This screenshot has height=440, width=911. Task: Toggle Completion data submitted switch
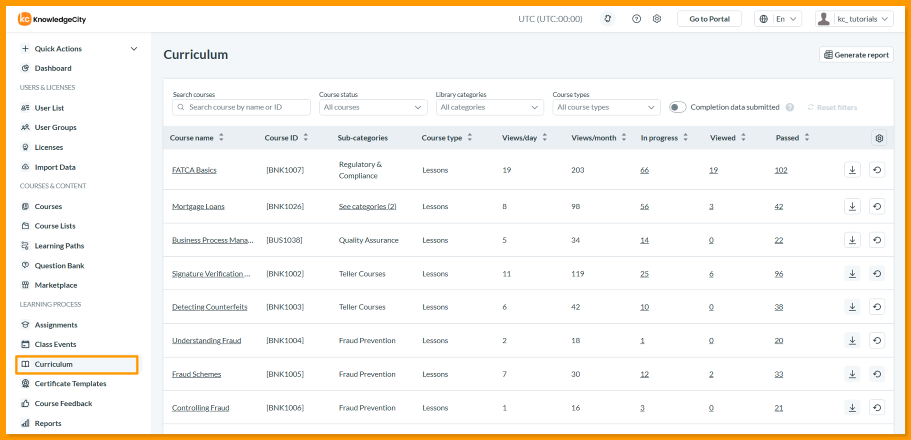[x=678, y=107]
